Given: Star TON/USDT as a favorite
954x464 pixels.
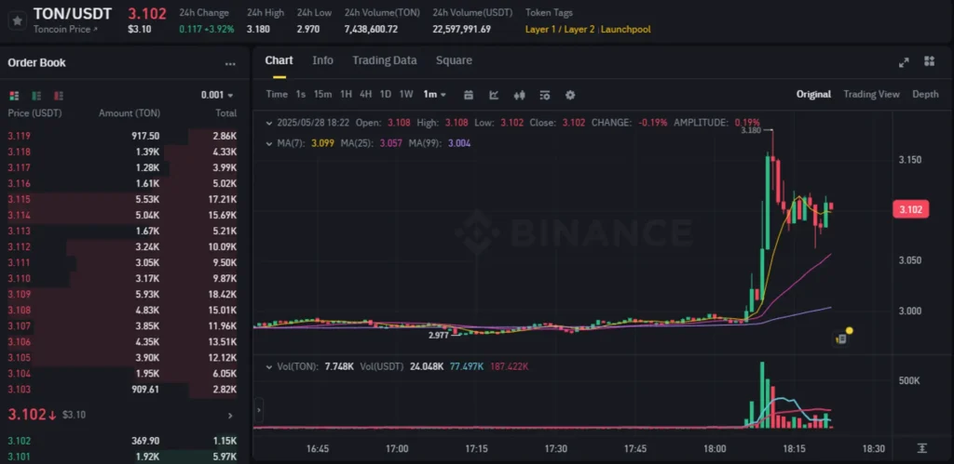Looking at the screenshot, I should pos(18,20).
